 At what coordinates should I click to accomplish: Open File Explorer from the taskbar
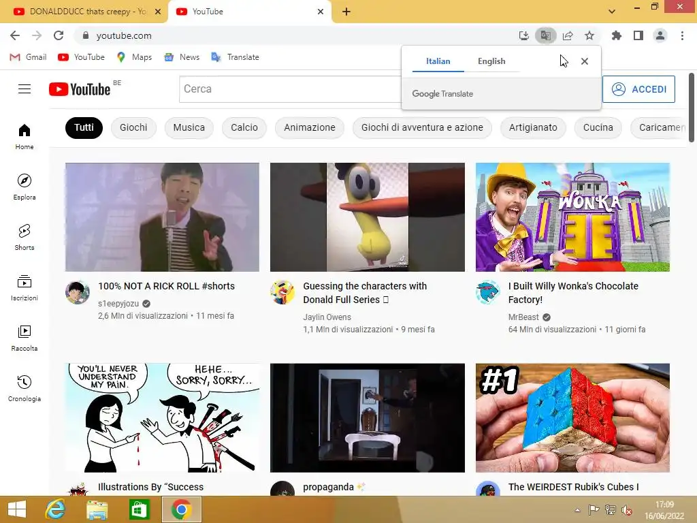pyautogui.click(x=97, y=509)
